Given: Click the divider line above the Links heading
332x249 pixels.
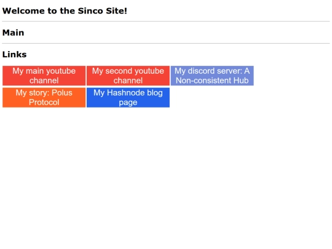Looking at the screenshot, I should (166, 44).
